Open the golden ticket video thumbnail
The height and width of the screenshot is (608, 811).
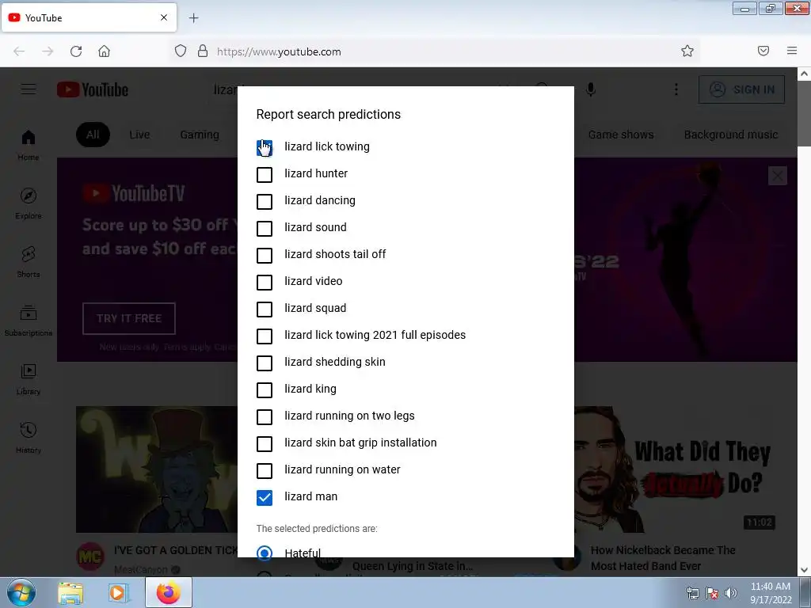[156, 469]
